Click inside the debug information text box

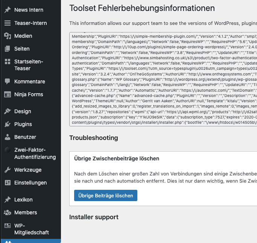pos(163,79)
